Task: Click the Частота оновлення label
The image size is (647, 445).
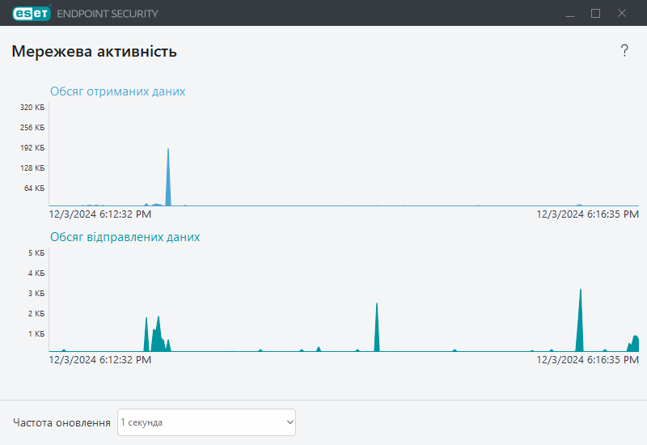Action: (61, 423)
